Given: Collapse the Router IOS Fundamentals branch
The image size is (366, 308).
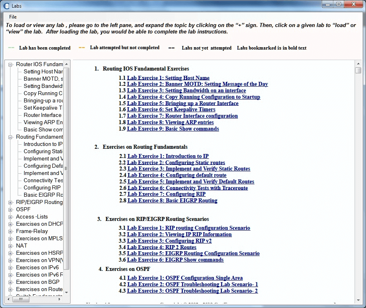Looking at the screenshot, I should click(10, 64).
